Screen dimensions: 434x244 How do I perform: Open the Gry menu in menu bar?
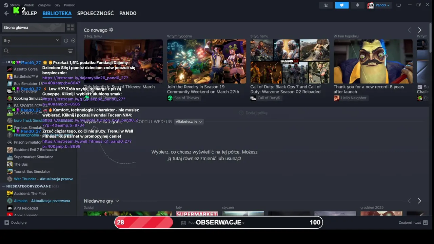click(57, 5)
